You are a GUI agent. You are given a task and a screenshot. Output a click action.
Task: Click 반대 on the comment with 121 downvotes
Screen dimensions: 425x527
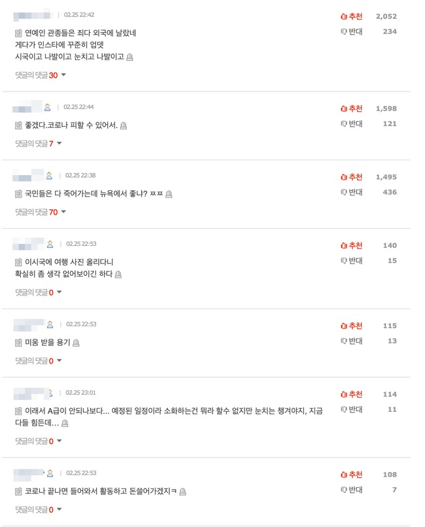(352, 124)
